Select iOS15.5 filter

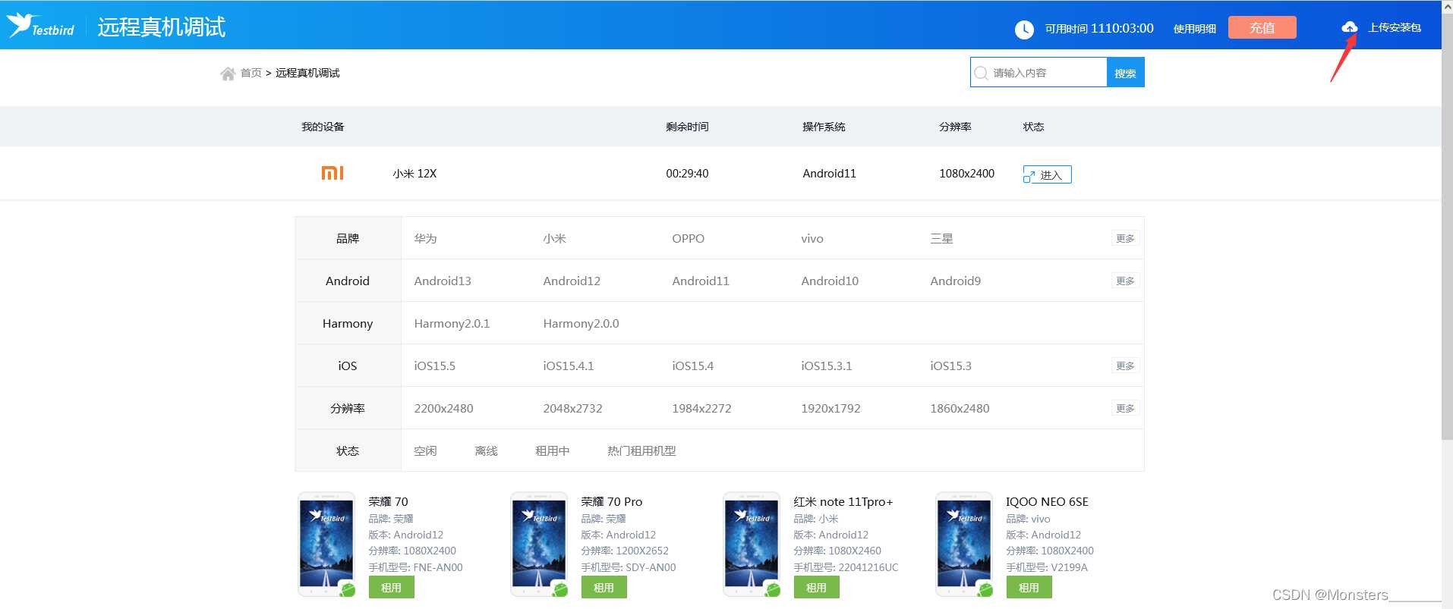434,366
